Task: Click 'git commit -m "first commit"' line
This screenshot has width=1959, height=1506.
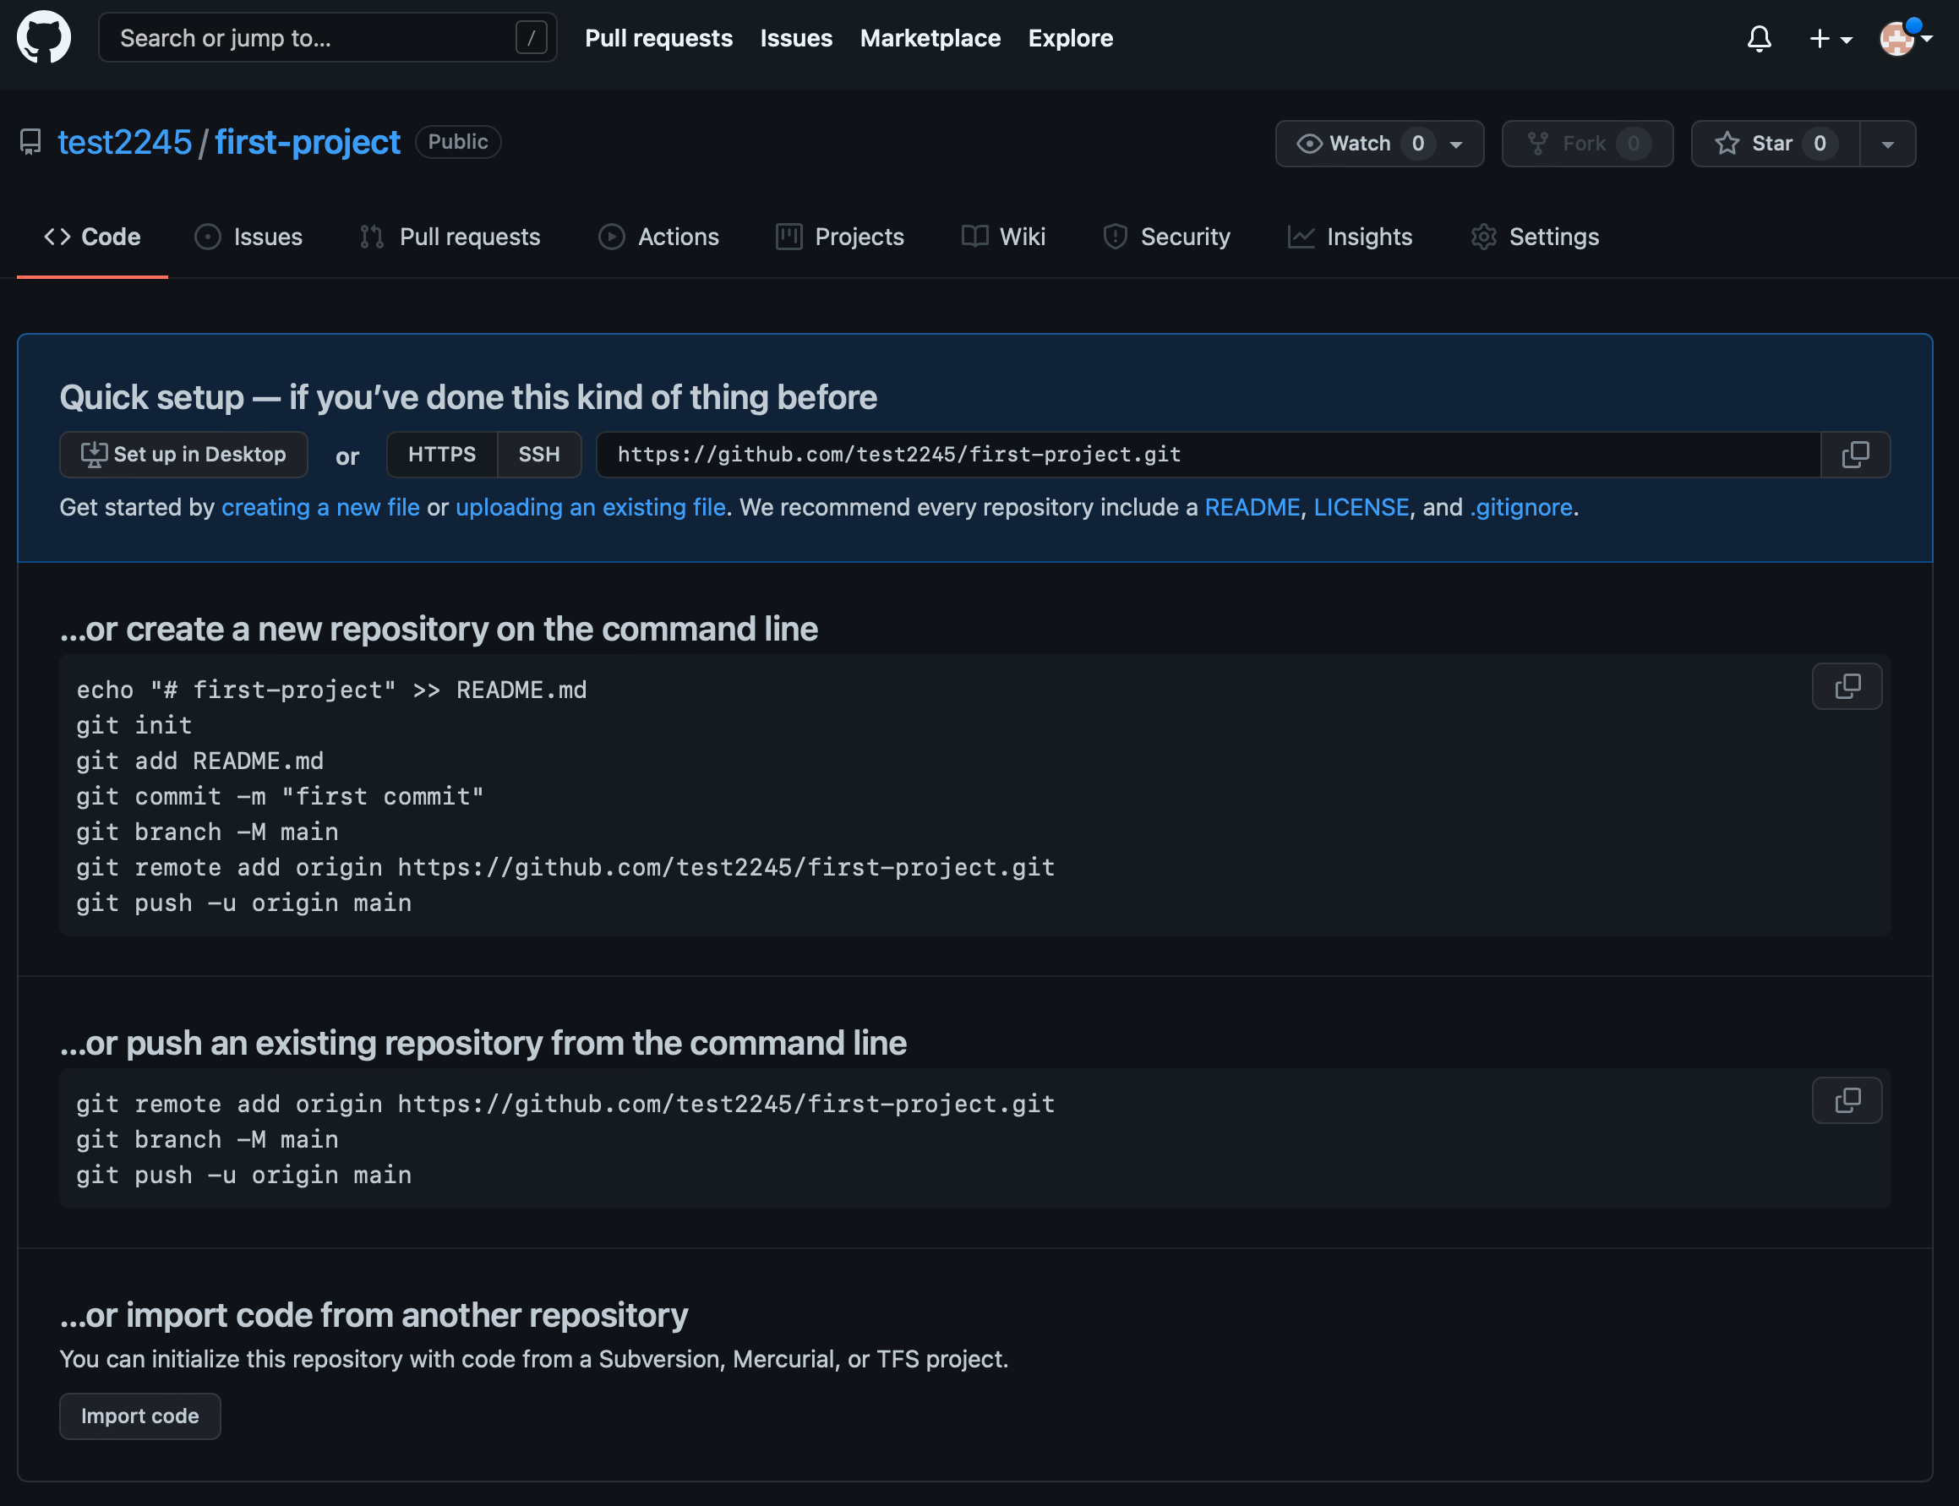Action: pos(280,796)
